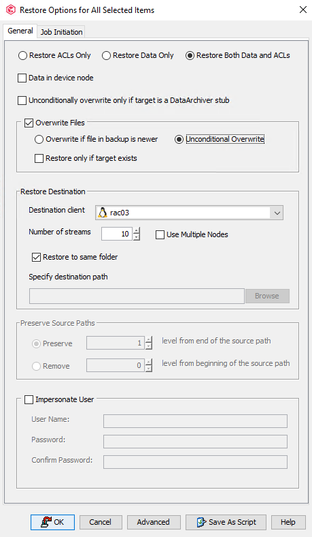Click the Number of streams input field
The height and width of the screenshot is (537, 312).
pyautogui.click(x=117, y=234)
